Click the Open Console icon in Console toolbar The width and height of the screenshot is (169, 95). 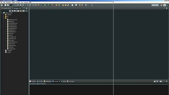pyautogui.click(x=161, y=81)
